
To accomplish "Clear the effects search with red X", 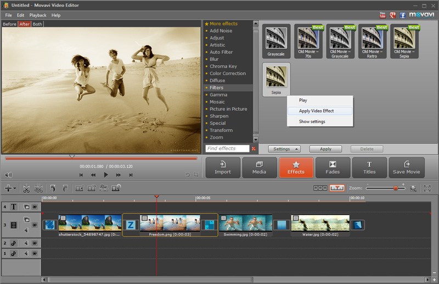I will [x=254, y=149].
